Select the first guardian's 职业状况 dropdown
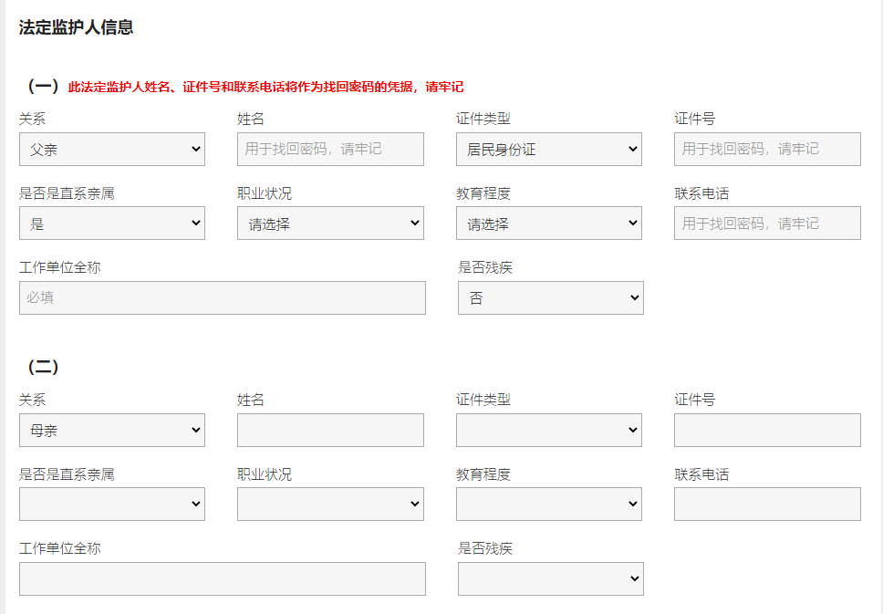Screen dimensions: 883x614 [x=330, y=224]
